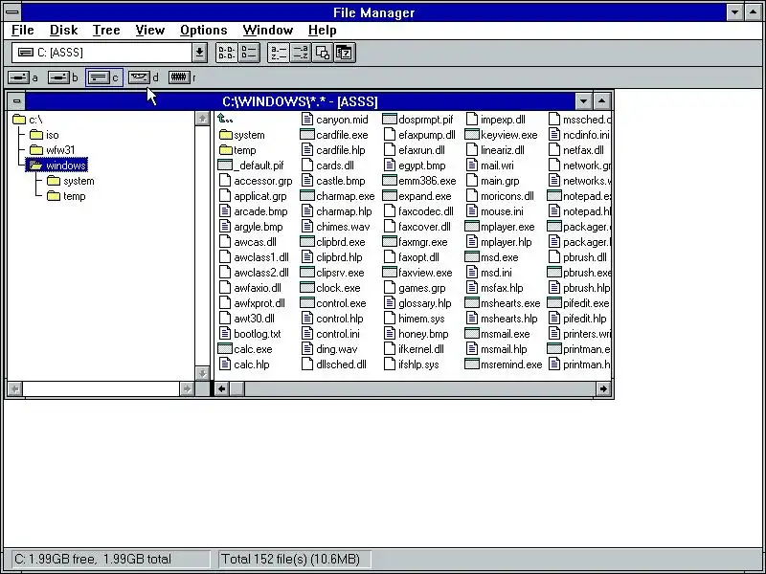This screenshot has width=766, height=574.
Task: Select the charmap.exe program file
Action: click(x=338, y=196)
